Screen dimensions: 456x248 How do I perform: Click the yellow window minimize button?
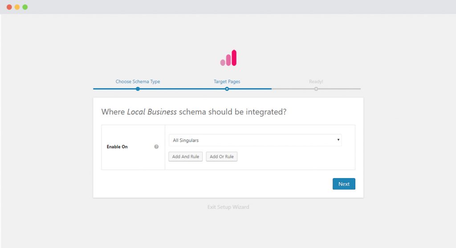click(17, 7)
